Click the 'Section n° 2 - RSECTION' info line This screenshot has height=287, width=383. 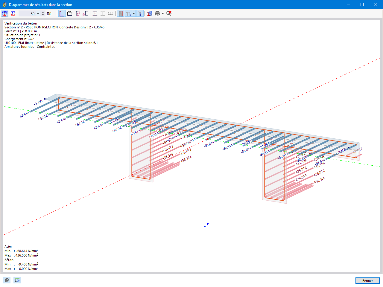pyautogui.click(x=54, y=27)
